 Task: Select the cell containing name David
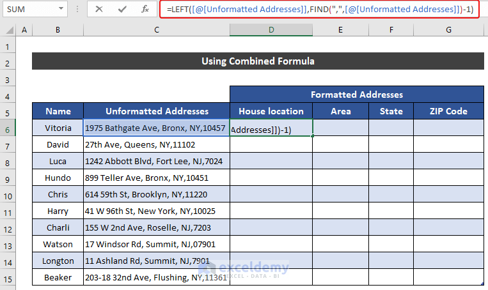(58, 144)
